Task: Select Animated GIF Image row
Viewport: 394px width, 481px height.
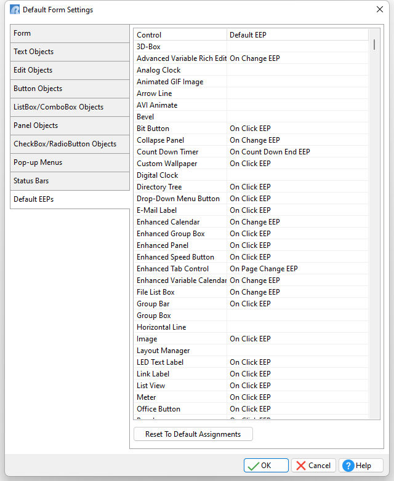Action: click(251, 82)
